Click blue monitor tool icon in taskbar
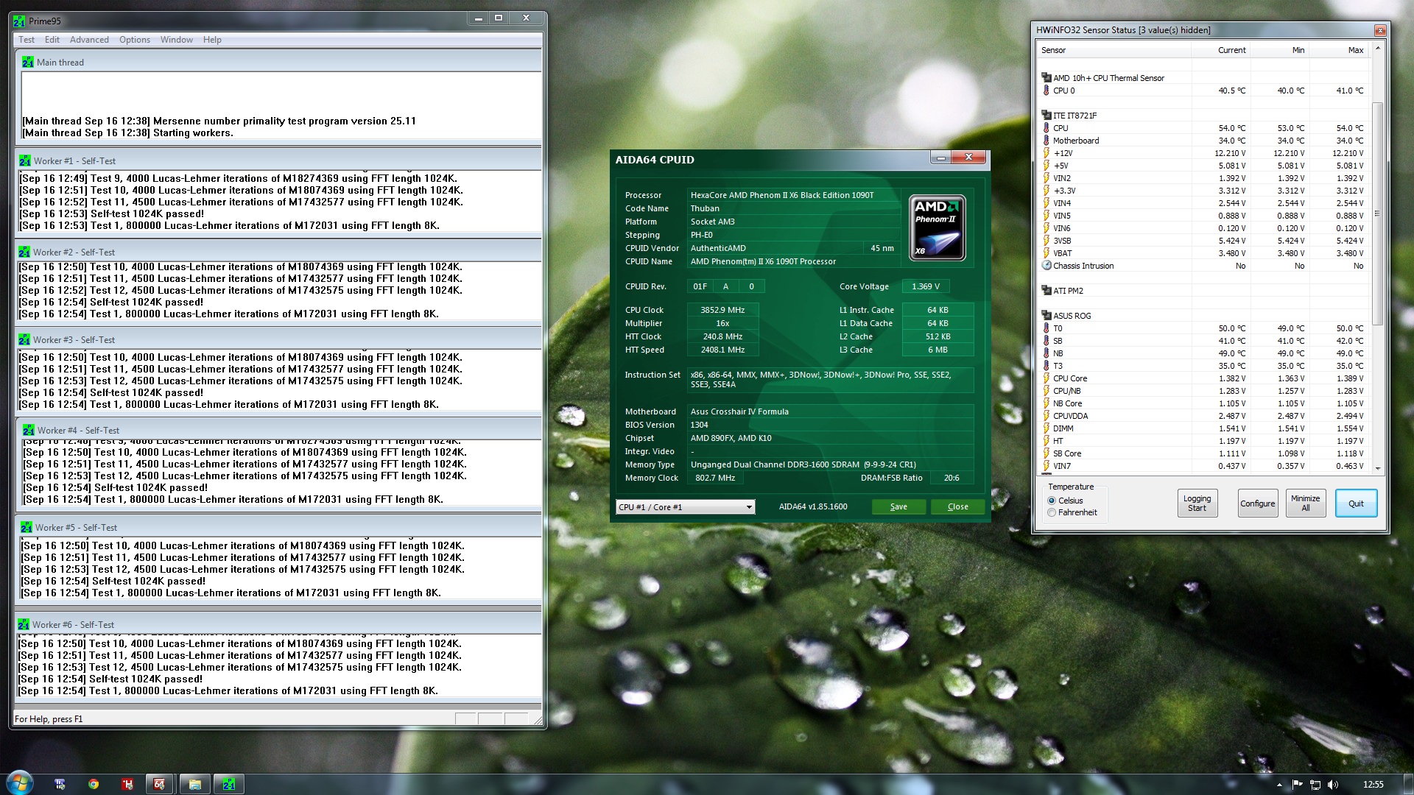The height and width of the screenshot is (795, 1414). pyautogui.click(x=60, y=784)
